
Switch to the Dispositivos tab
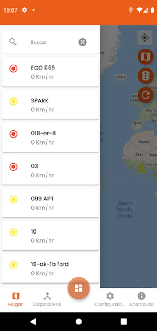47,299
